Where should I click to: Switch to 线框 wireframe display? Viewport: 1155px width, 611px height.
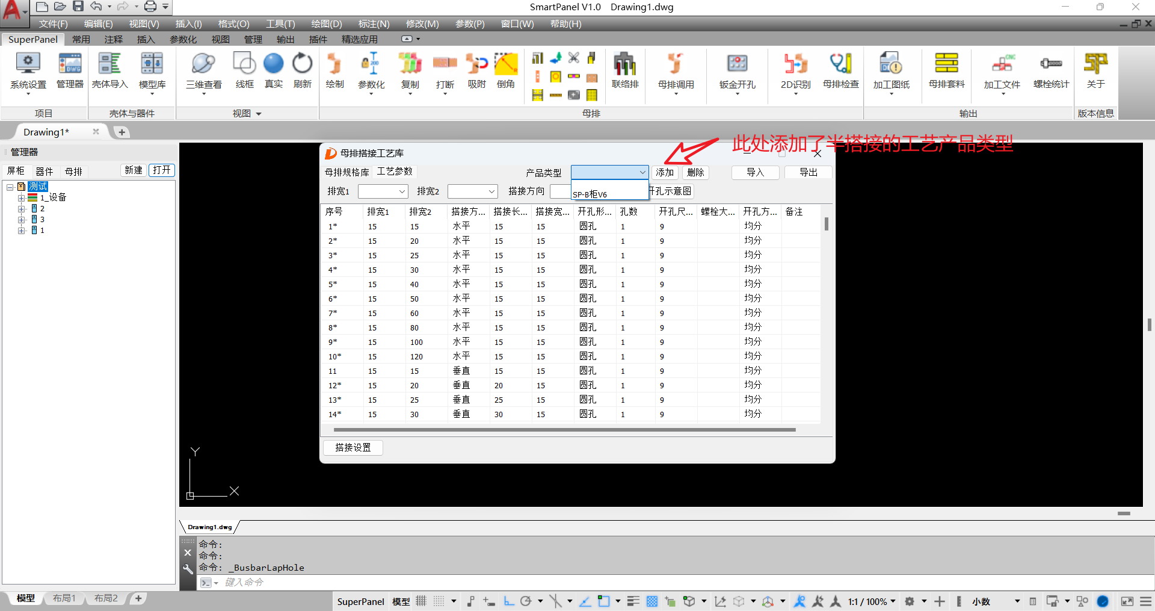244,72
